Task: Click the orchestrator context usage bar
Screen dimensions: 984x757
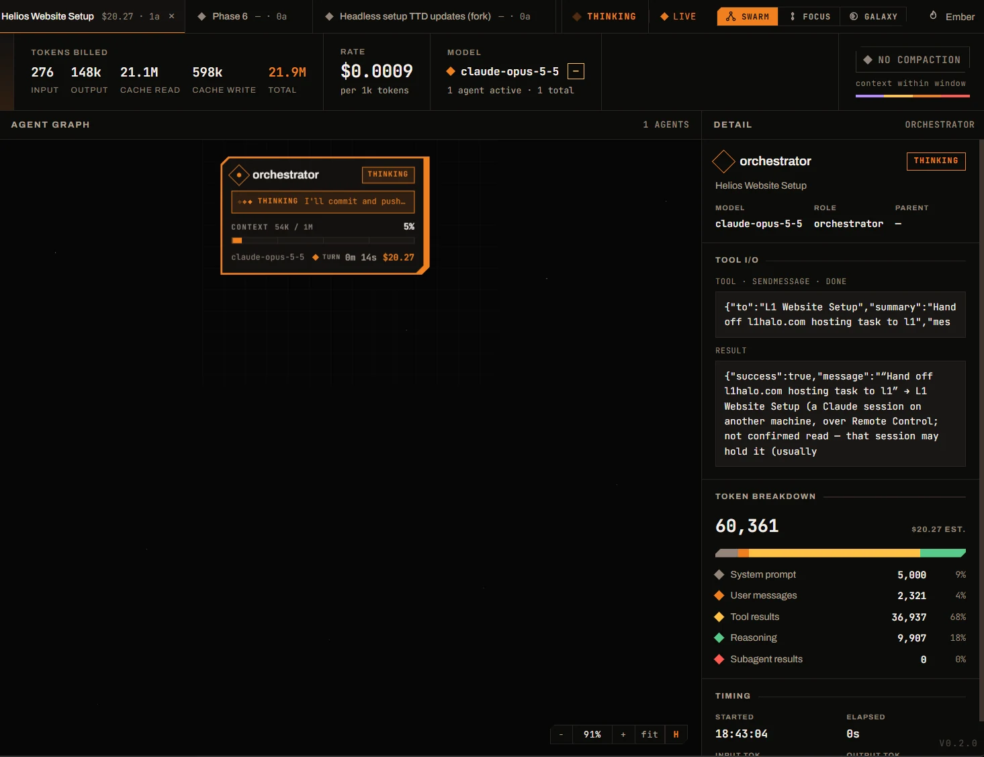Action: click(x=322, y=240)
